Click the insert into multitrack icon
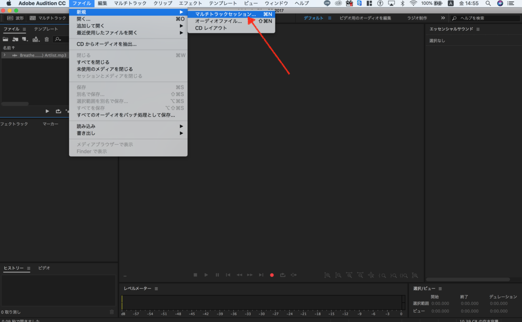The height and width of the screenshot is (322, 522). click(x=36, y=39)
